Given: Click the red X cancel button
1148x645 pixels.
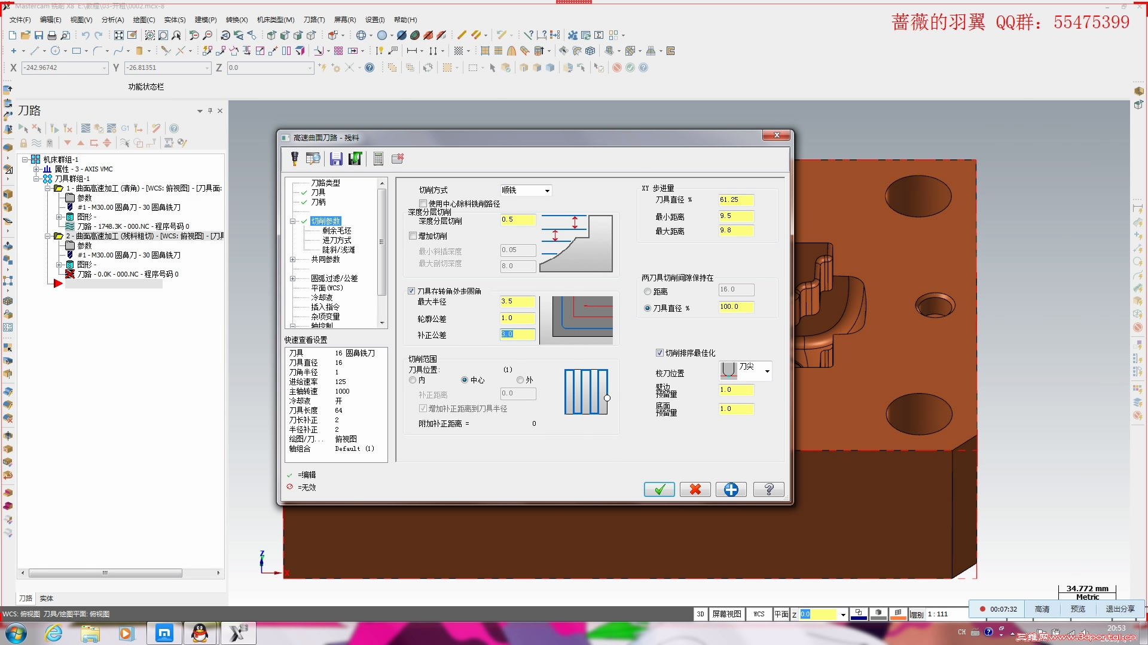Looking at the screenshot, I should click(x=695, y=490).
